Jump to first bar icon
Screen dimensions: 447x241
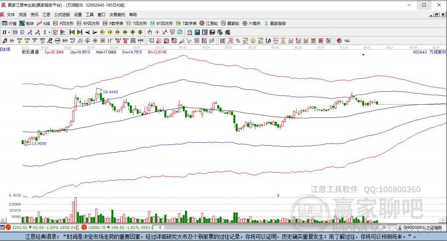pos(72,32)
